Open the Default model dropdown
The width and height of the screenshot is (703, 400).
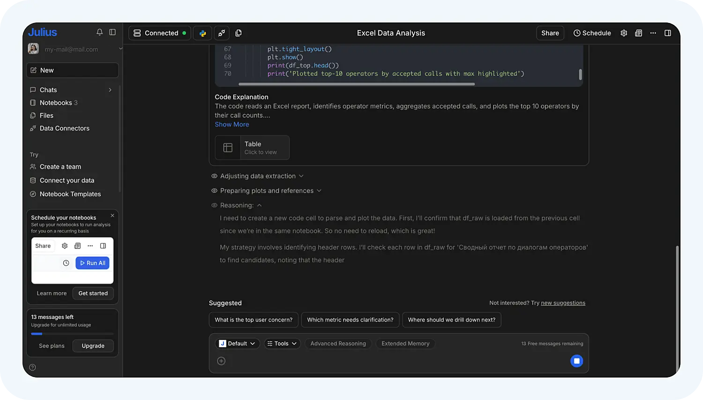pos(237,344)
